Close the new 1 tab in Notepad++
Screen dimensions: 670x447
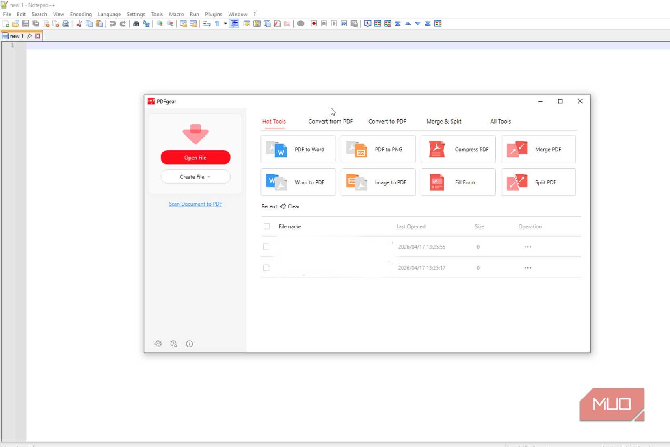tap(38, 36)
